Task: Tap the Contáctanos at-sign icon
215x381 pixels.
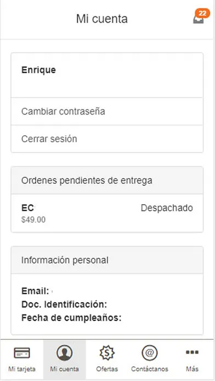Action: point(150,353)
